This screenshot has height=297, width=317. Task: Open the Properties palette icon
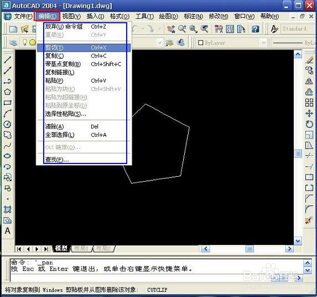click(219, 29)
